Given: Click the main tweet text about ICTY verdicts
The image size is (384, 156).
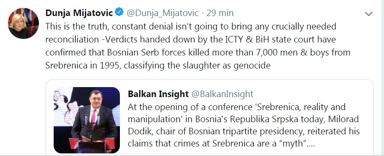Looking at the screenshot, I should click(x=198, y=46).
